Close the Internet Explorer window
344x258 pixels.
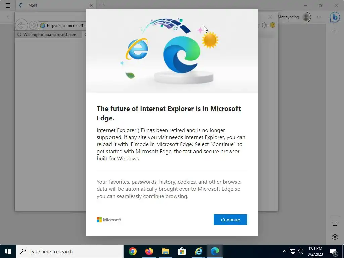click(270, 17)
